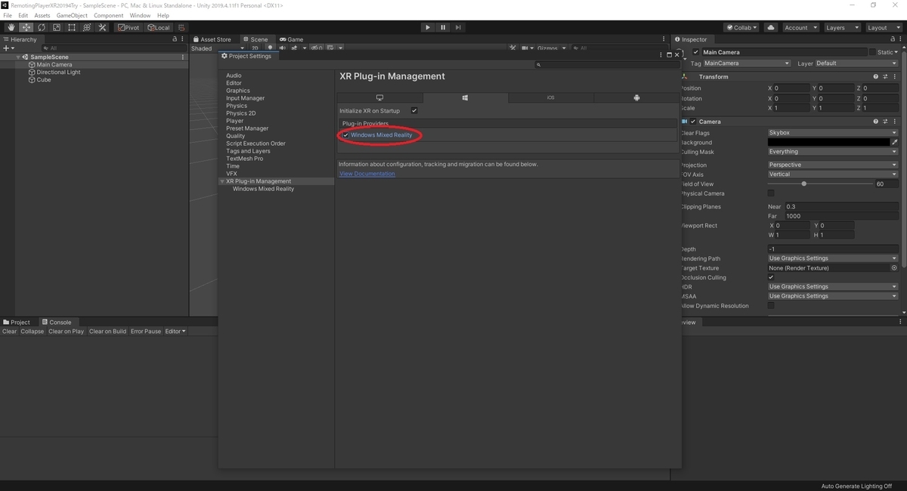
Task: Select the Scale tool
Action: coord(57,27)
